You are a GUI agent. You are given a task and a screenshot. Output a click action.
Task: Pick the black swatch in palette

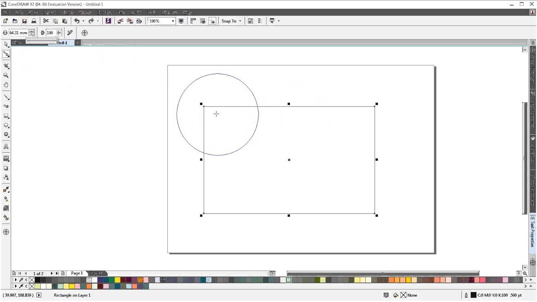pyautogui.click(x=37, y=280)
